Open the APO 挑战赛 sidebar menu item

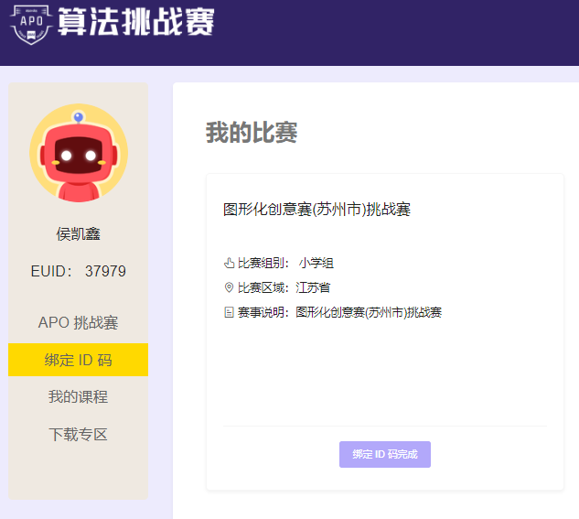(x=79, y=323)
